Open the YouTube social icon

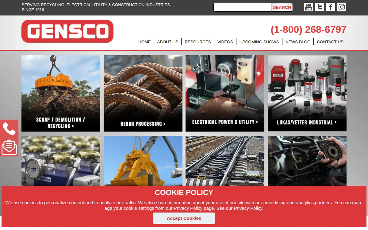(308, 7)
